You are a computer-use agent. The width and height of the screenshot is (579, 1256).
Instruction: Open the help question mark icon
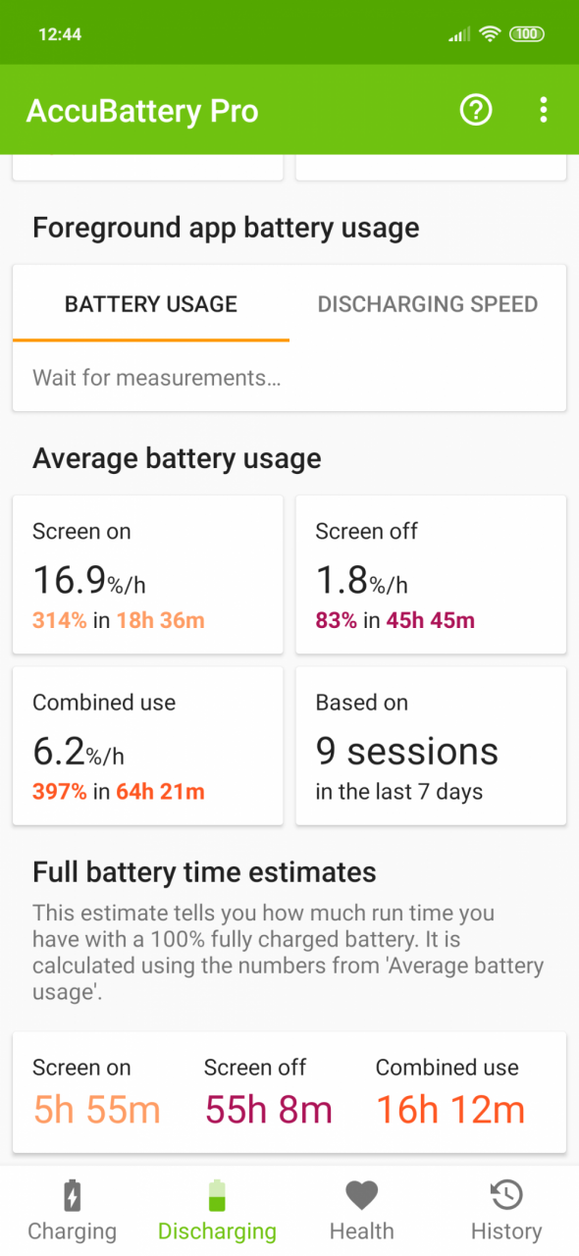476,110
